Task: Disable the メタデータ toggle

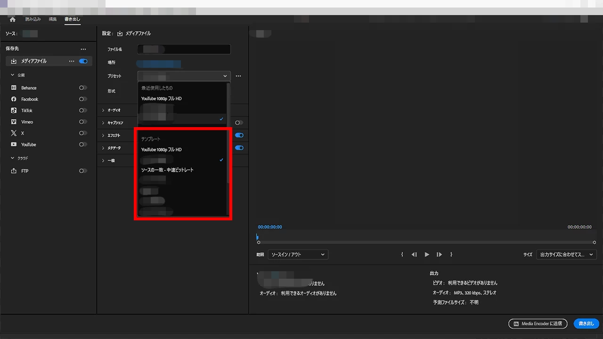Action: 239,148
